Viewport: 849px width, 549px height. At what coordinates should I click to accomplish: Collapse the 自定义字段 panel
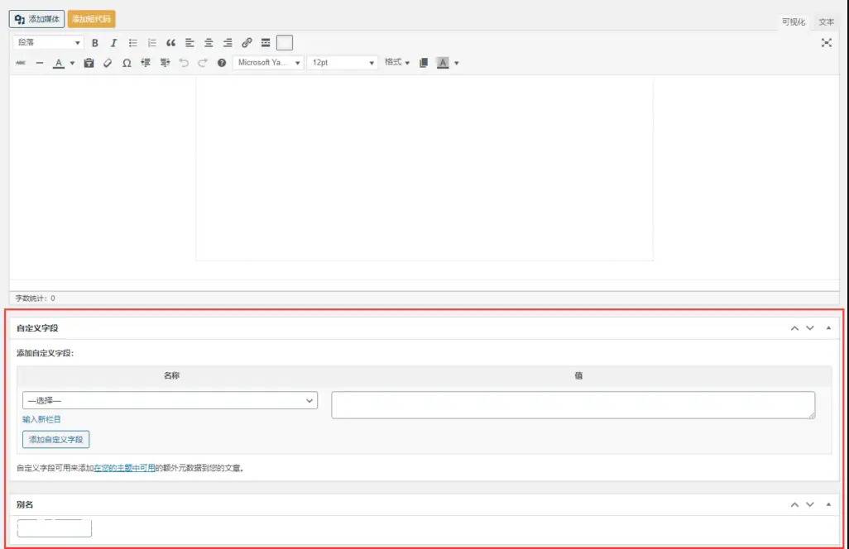pos(828,328)
